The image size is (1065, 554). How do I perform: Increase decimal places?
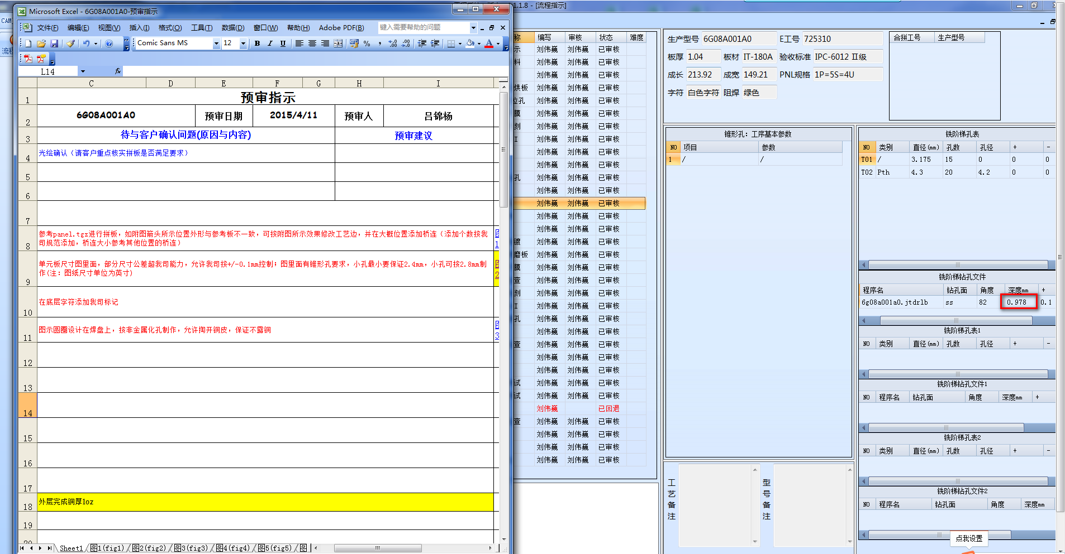(393, 44)
